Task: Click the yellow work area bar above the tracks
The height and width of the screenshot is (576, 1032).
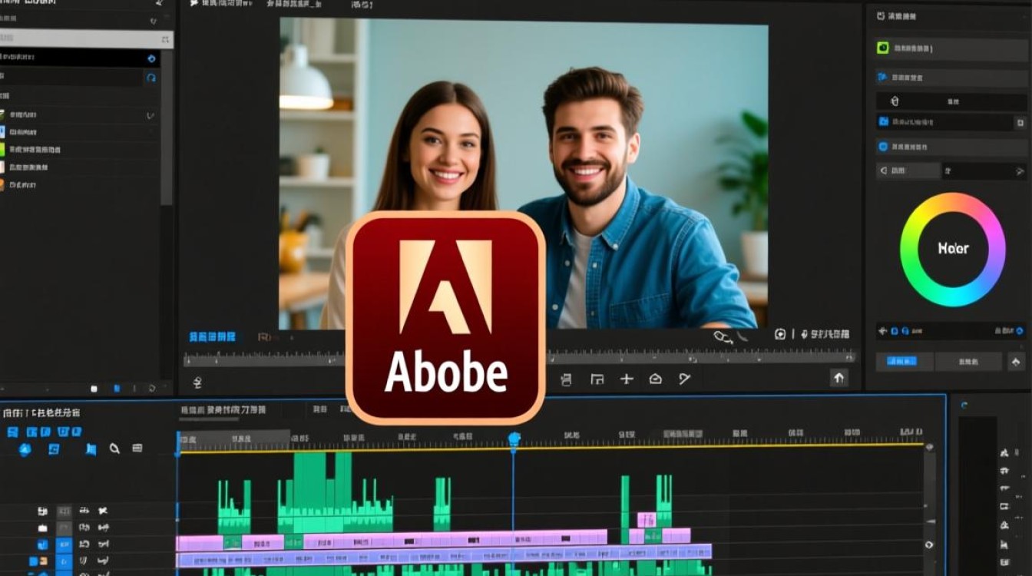Action: pyautogui.click(x=551, y=448)
